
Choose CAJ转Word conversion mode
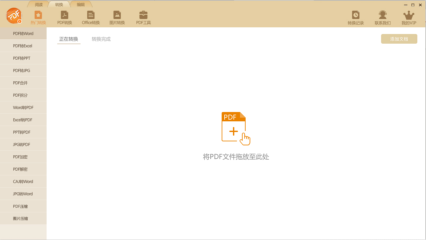[x=23, y=181]
